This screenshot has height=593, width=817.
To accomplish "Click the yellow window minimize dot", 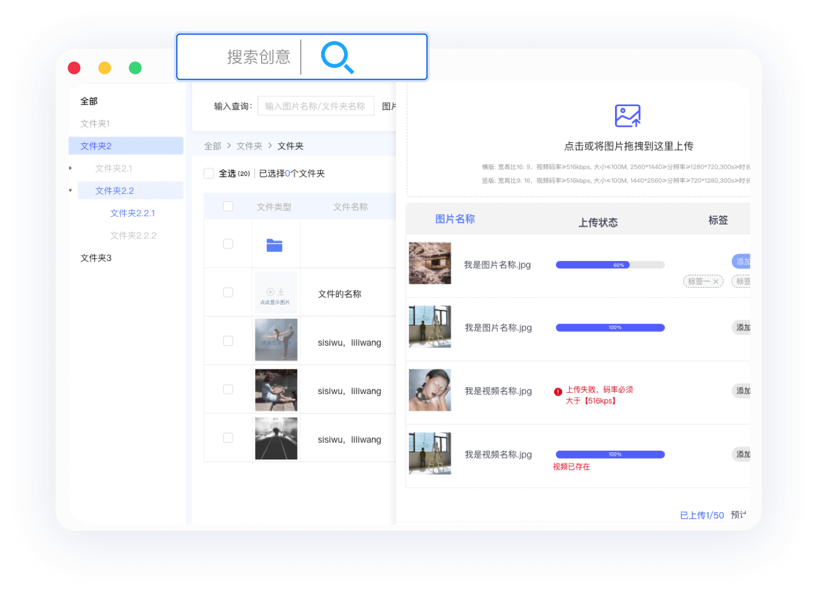I will [x=104, y=68].
